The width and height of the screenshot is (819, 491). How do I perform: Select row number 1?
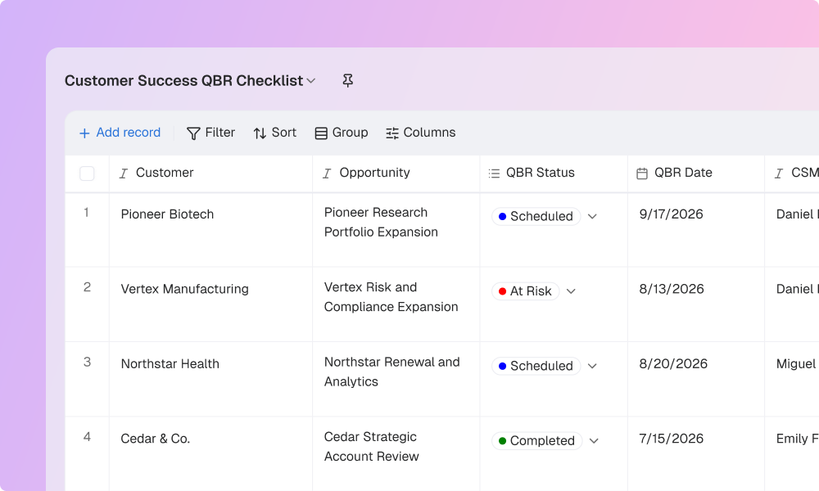[x=86, y=213]
